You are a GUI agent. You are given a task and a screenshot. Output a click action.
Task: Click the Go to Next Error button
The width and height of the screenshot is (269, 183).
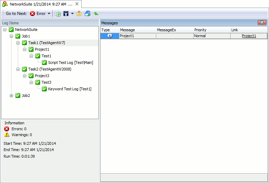[37, 14]
